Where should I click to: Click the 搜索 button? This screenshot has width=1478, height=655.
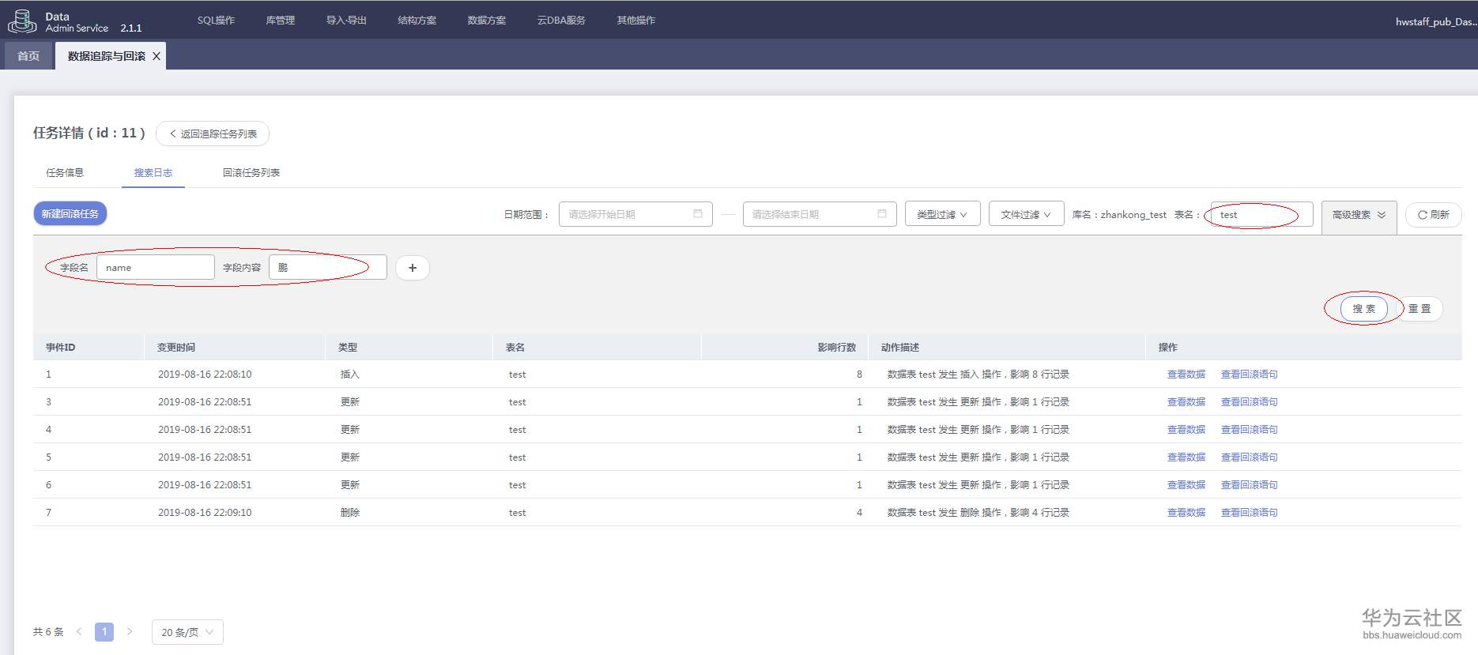(1364, 309)
